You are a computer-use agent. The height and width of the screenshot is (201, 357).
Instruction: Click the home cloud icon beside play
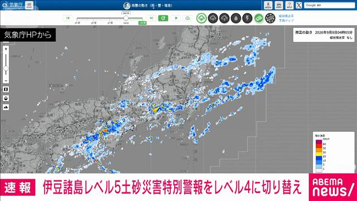pyautogui.click(x=187, y=18)
